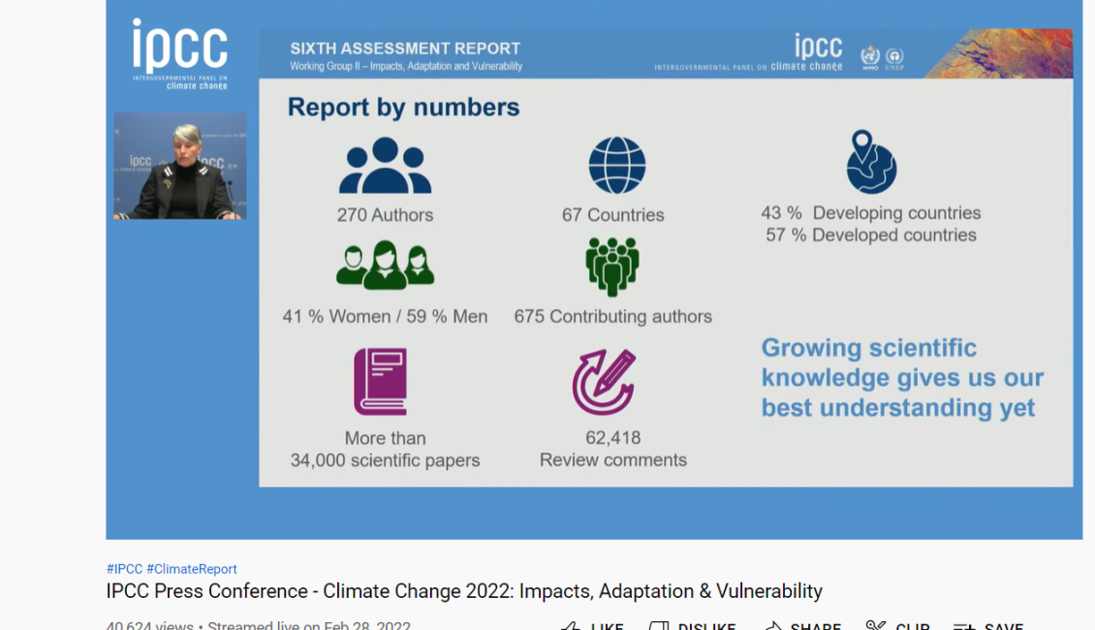Click the '67 Countries' text
This screenshot has width=1095, height=630.
click(613, 215)
